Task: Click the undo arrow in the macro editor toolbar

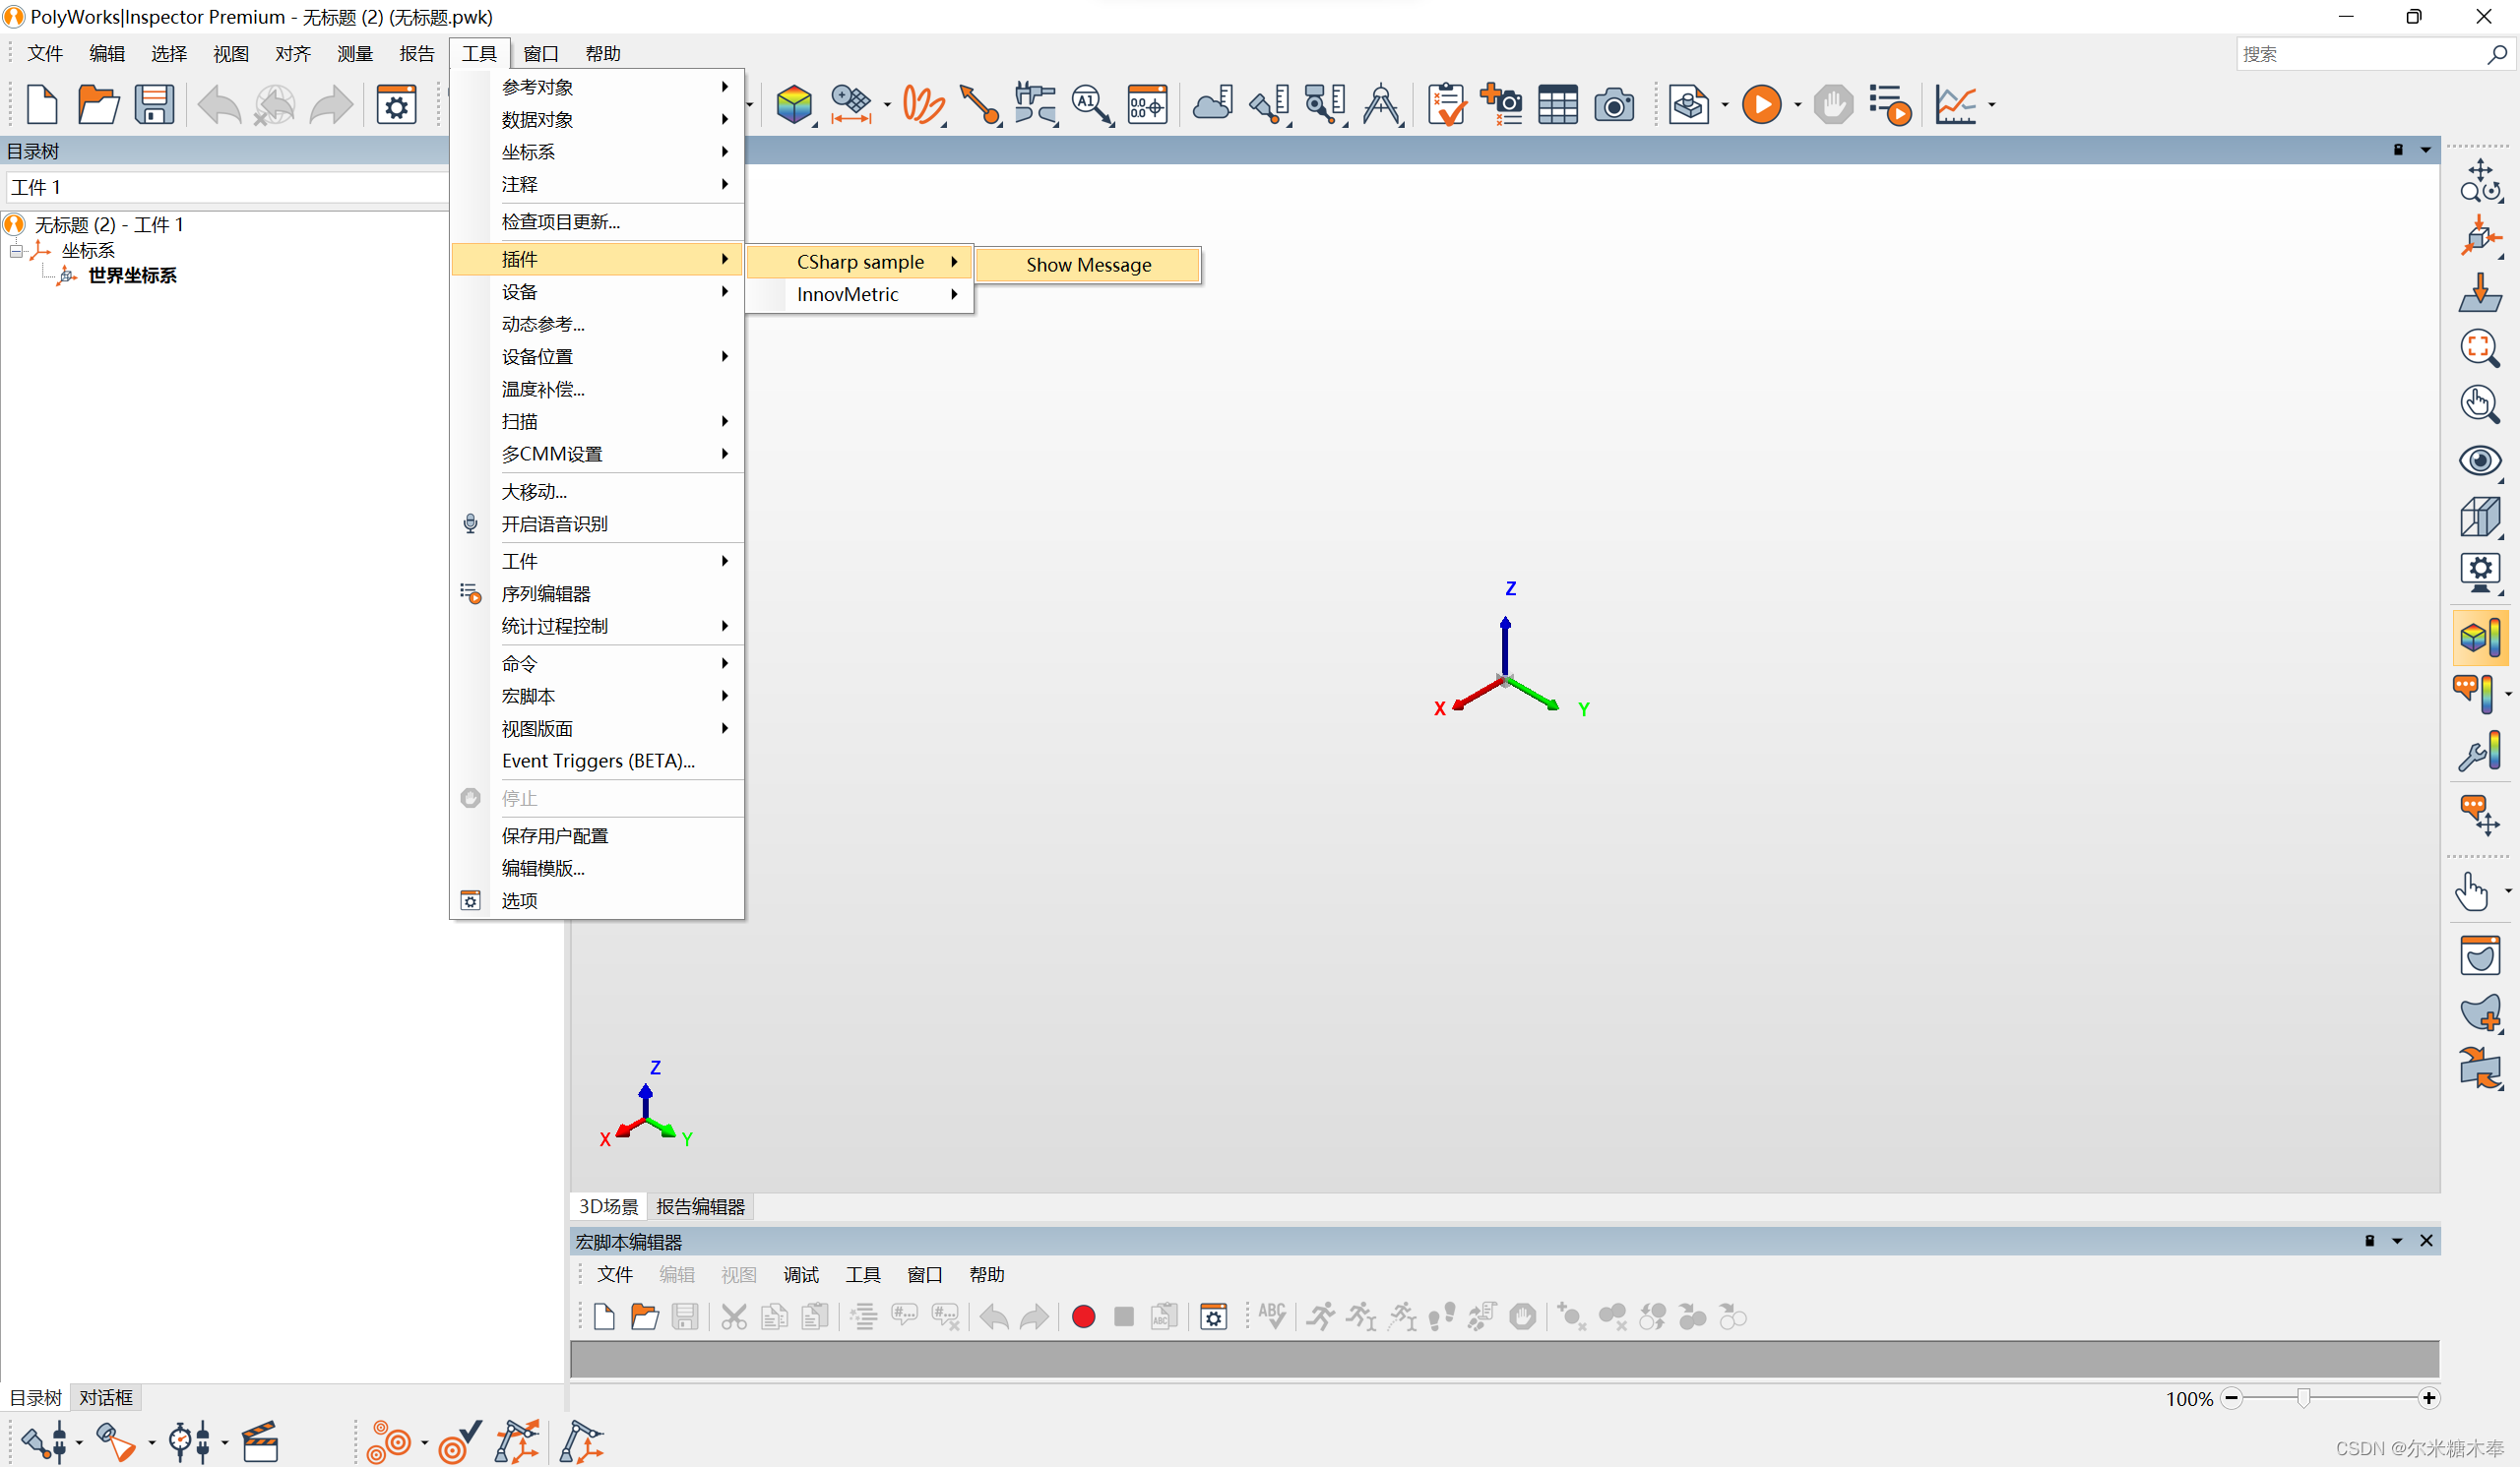Action: (x=994, y=1316)
